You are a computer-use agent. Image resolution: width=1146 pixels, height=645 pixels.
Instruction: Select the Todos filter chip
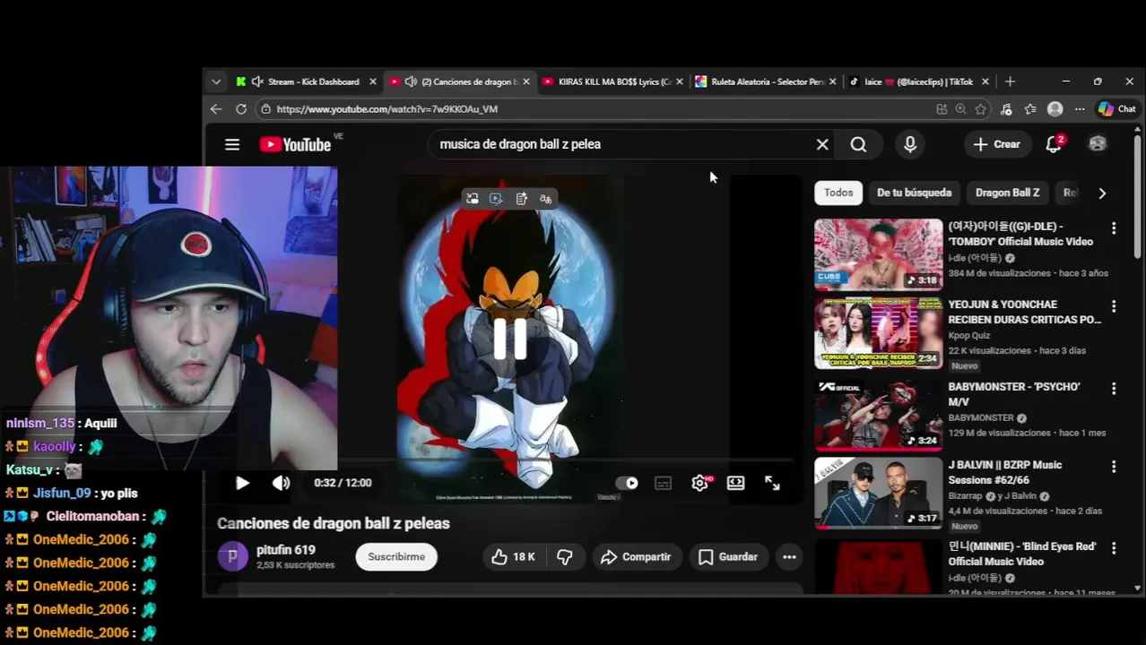click(x=838, y=193)
